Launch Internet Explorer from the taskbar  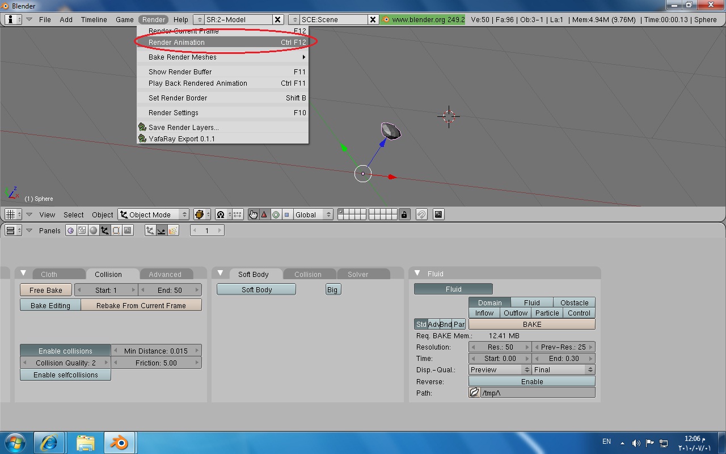49,443
